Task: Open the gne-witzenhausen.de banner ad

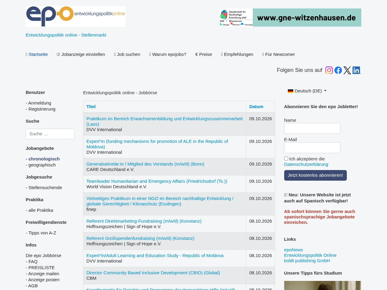Action: coord(290,18)
